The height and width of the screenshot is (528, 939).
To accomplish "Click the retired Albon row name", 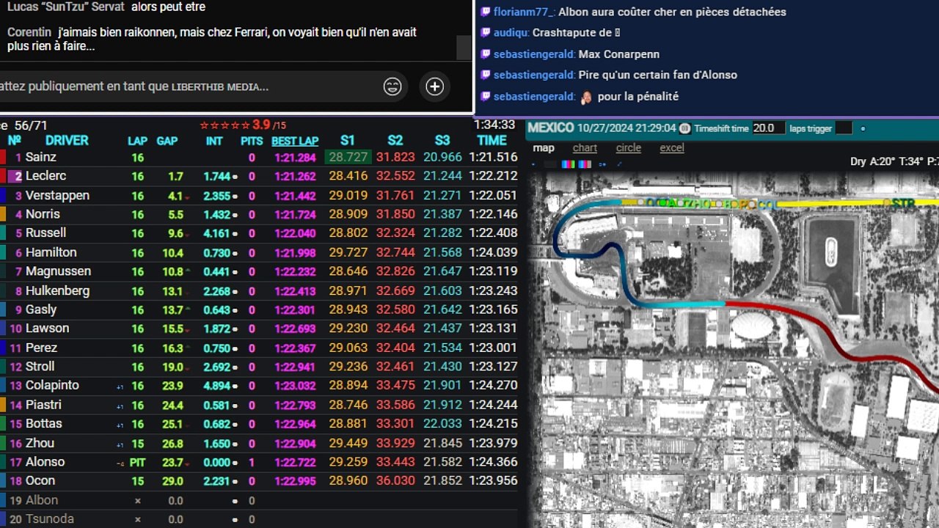I will click(x=42, y=499).
